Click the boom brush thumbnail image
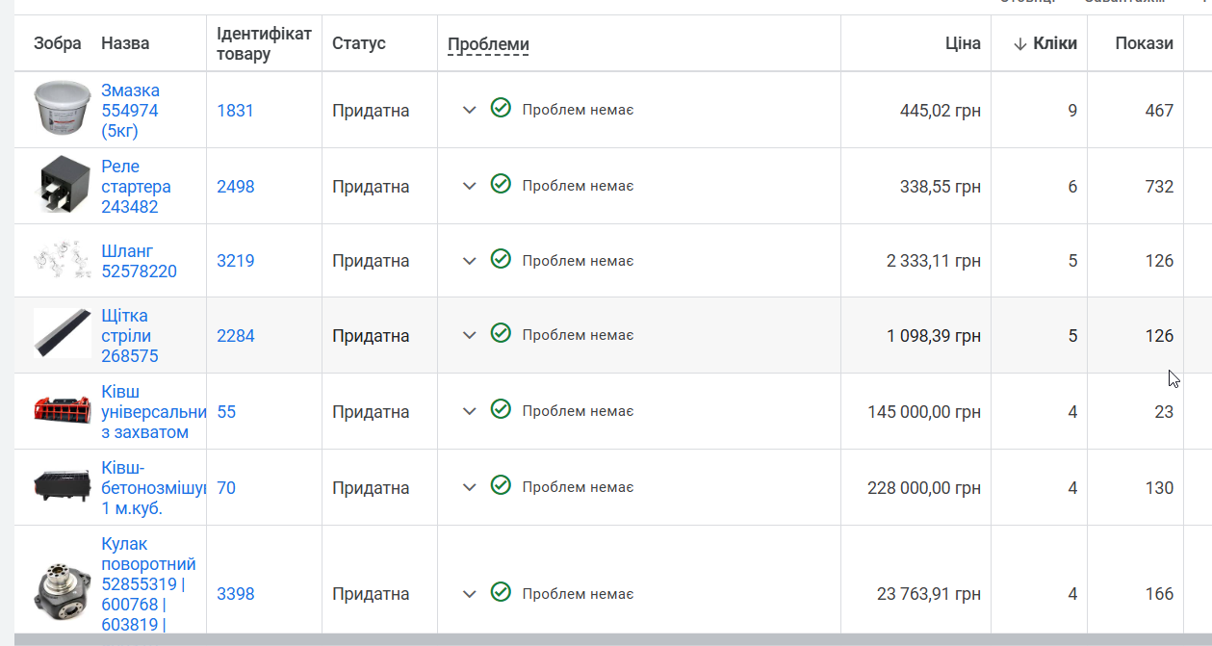This screenshot has height=646, width=1212. point(63,333)
